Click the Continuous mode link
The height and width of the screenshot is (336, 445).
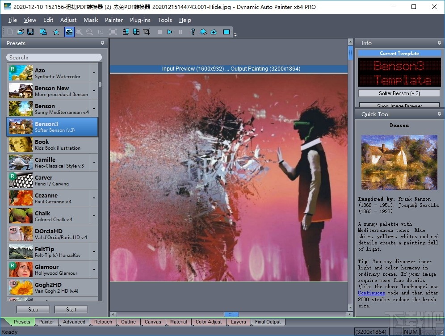coord(371,293)
